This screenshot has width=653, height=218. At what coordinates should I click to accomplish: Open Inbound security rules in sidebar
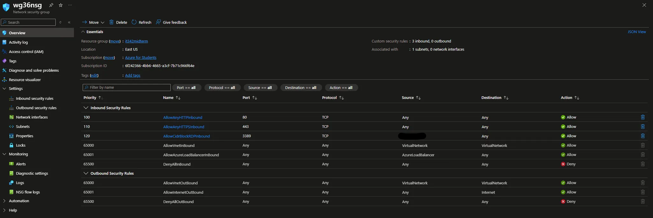click(35, 98)
